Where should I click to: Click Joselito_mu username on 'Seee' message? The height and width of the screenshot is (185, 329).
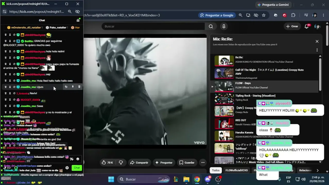[28, 106]
